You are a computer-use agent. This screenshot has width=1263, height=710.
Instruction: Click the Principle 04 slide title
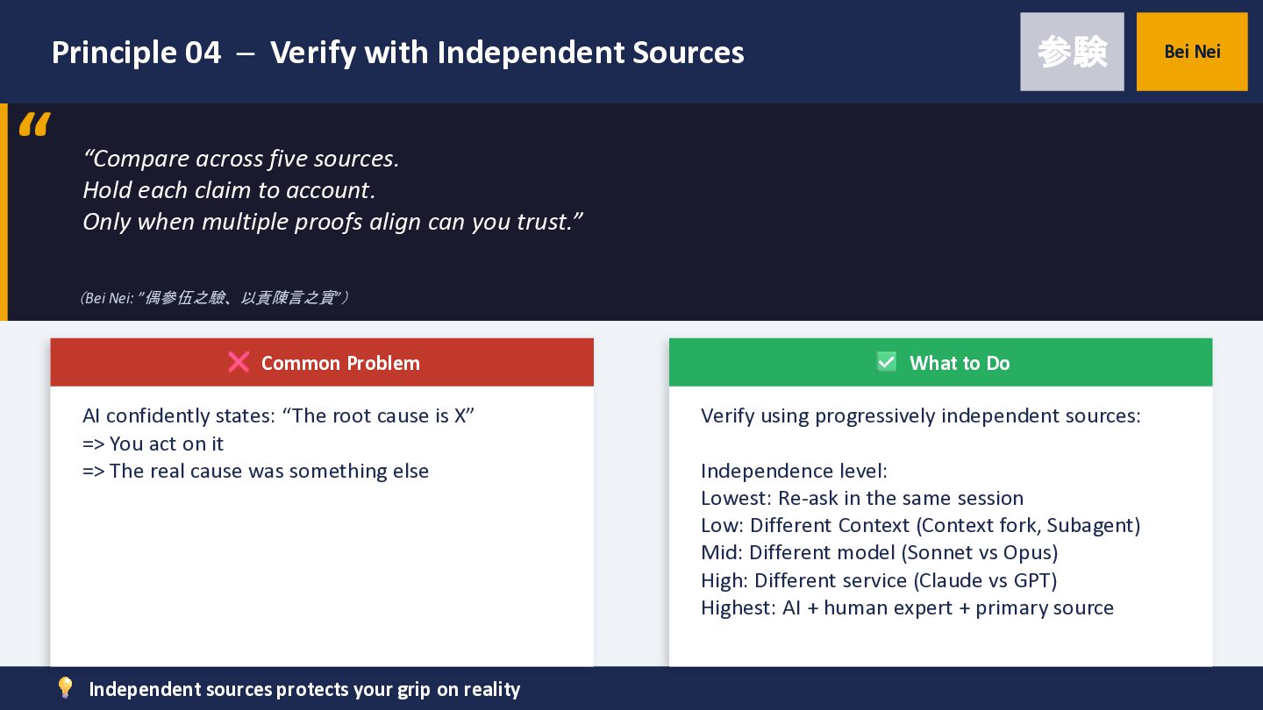[x=397, y=53]
